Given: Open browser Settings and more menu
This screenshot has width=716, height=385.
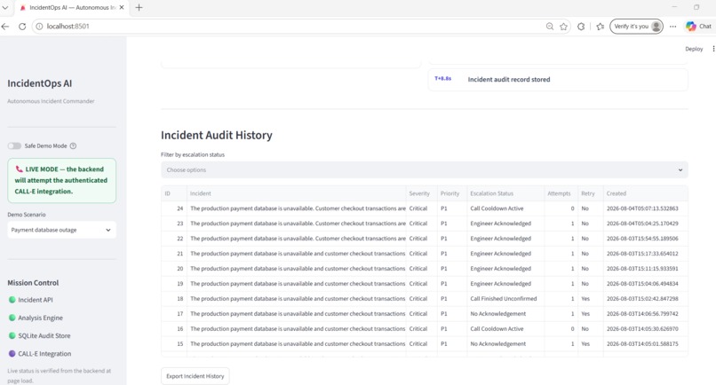Looking at the screenshot, I should pos(673,27).
